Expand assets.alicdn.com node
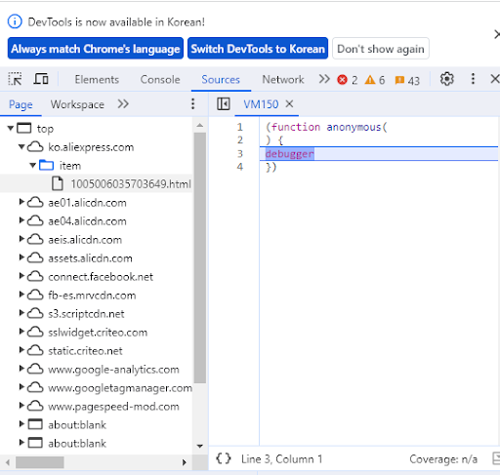 click(x=21, y=257)
